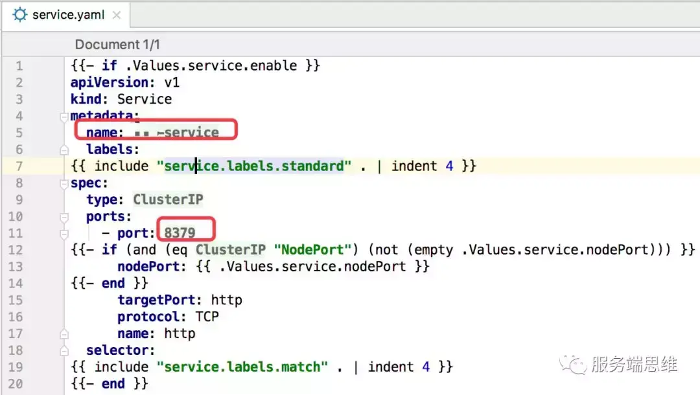Collapse the spec block fold marker
700x395 pixels.
tap(64, 183)
